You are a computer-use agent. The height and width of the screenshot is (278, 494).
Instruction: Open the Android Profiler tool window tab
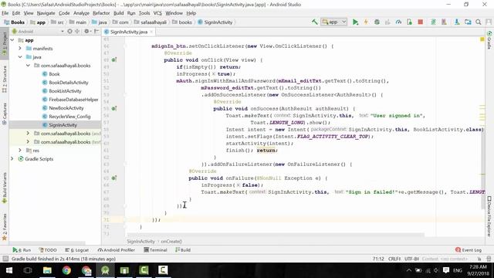click(117, 250)
